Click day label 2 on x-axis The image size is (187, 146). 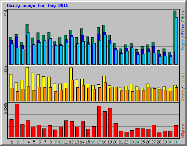coord(18,142)
